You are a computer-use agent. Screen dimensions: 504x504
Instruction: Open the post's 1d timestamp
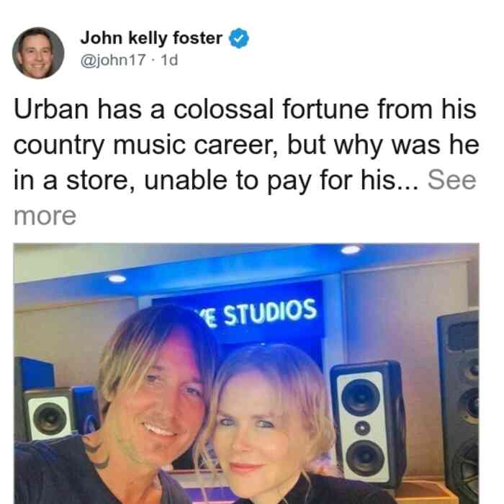tap(169, 60)
